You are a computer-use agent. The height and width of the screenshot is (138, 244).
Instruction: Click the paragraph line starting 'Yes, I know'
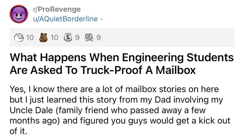(x=114, y=89)
